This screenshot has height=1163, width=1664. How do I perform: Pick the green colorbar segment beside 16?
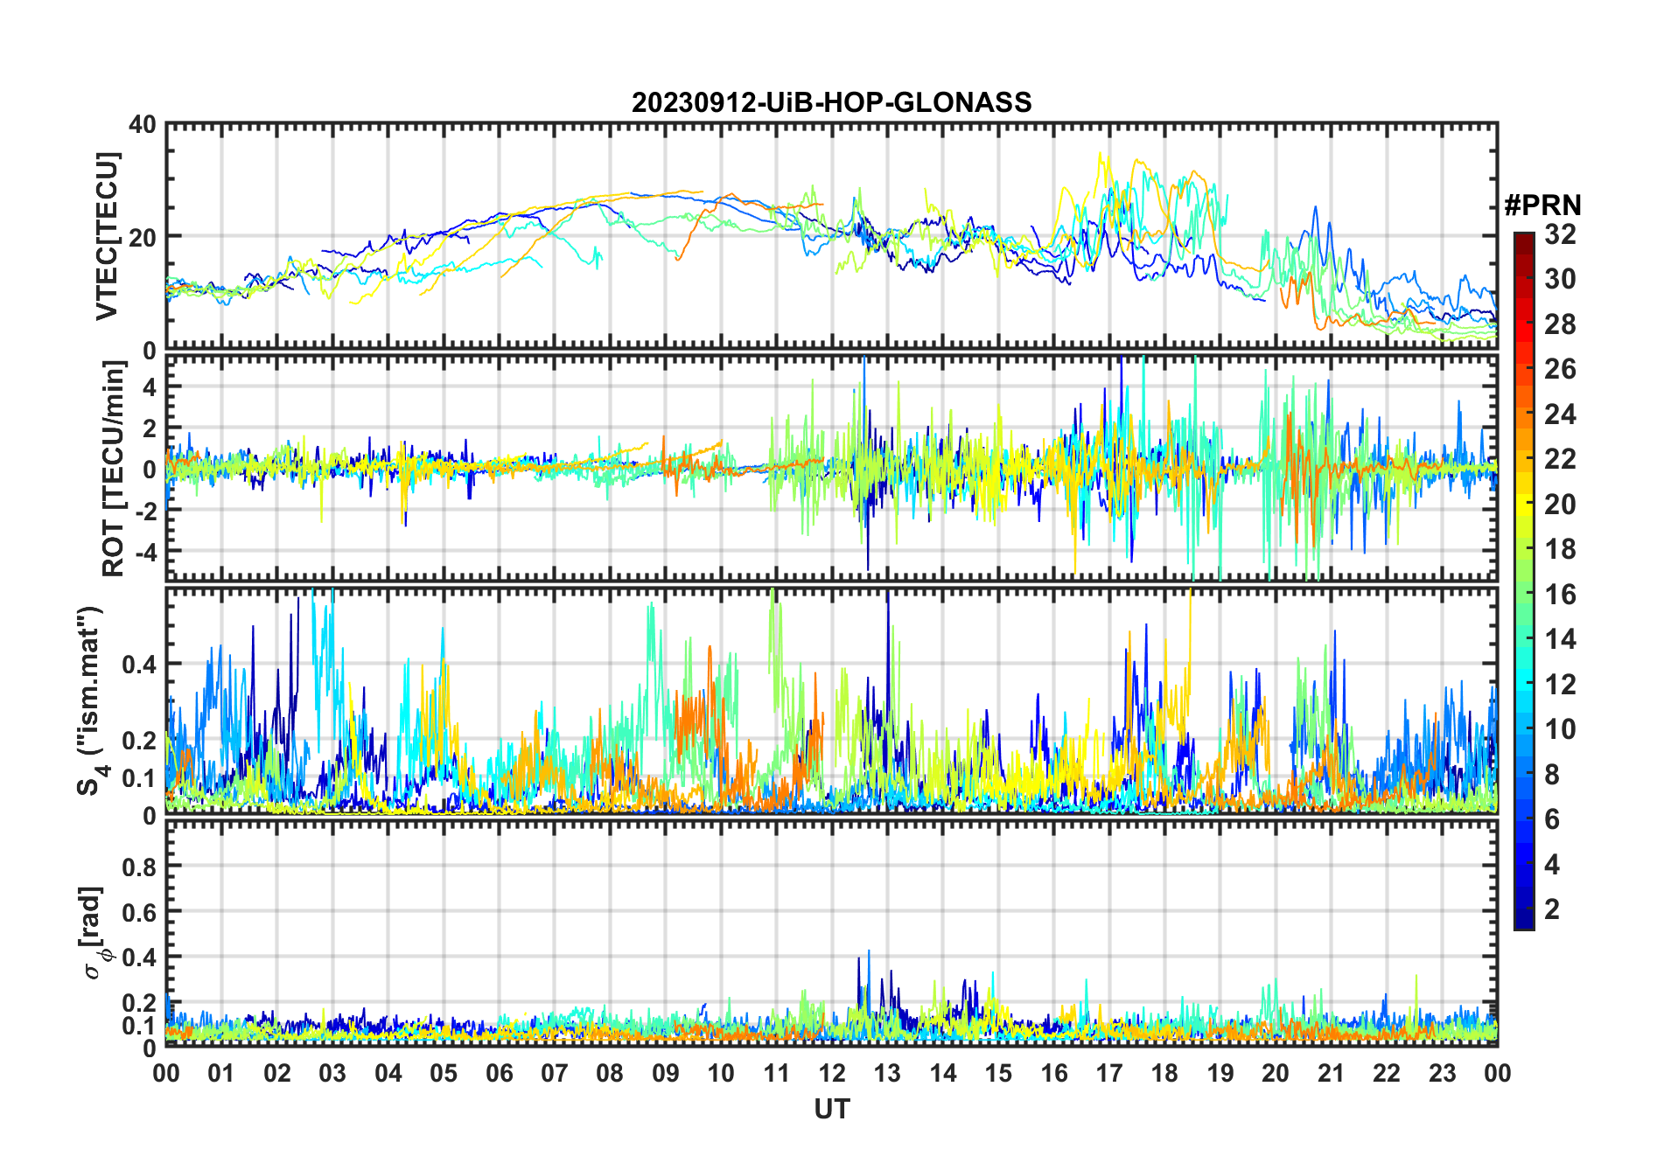pos(1523,595)
